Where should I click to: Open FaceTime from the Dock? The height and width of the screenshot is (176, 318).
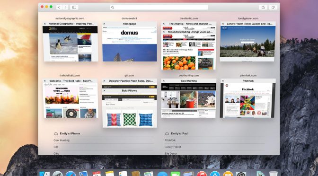pos(175,174)
